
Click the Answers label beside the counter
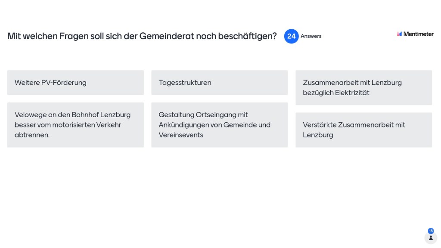311,36
